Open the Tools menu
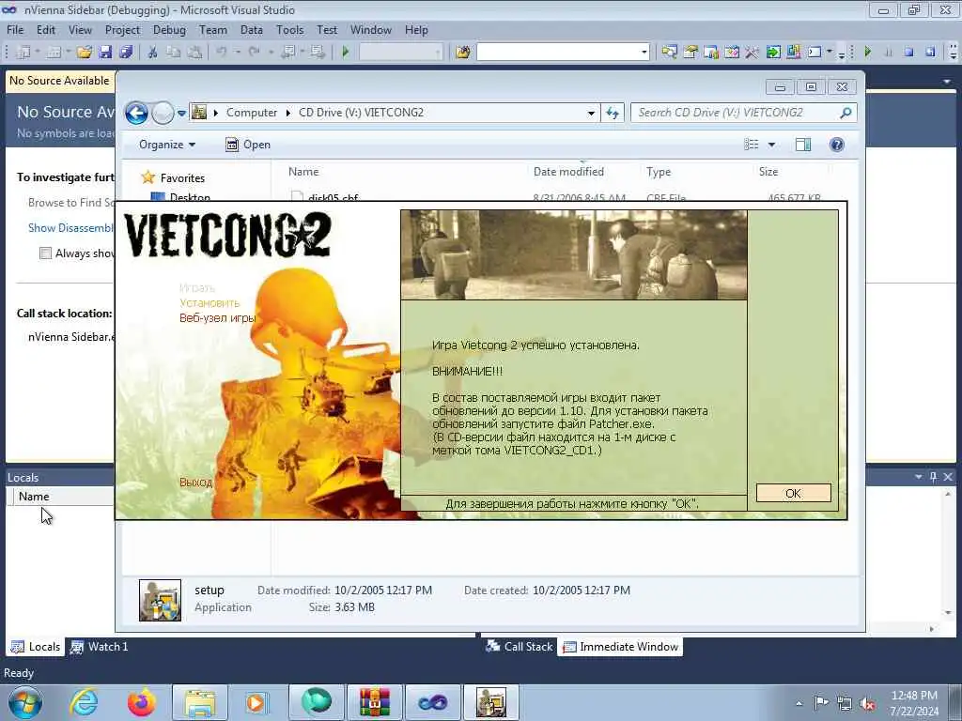Image resolution: width=962 pixels, height=721 pixels. pyautogui.click(x=289, y=30)
